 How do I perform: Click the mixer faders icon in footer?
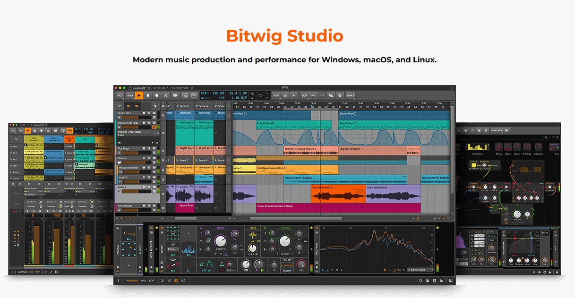(183, 281)
